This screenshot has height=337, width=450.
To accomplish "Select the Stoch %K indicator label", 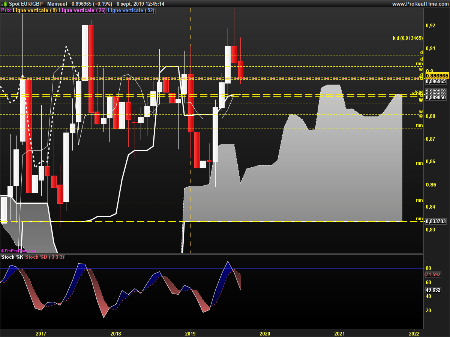I will coord(12,257).
